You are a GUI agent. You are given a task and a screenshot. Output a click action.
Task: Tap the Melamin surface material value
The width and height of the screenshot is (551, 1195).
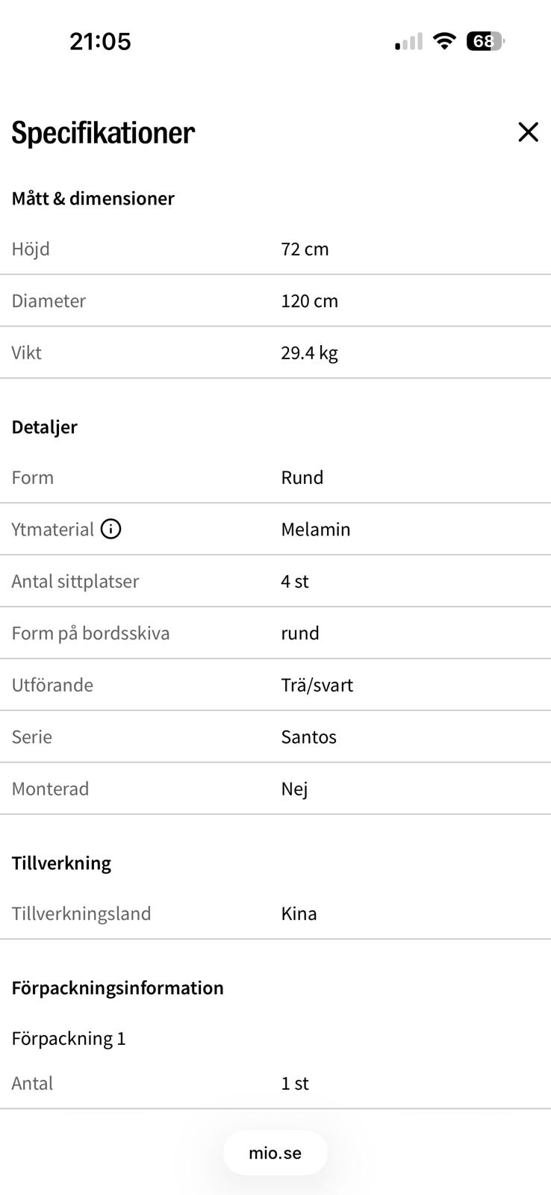(315, 530)
